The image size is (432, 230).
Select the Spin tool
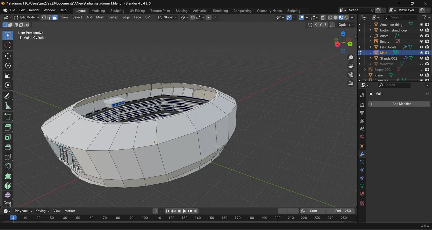click(8, 186)
